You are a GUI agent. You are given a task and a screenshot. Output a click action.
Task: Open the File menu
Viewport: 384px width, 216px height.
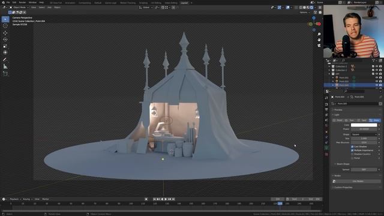(8, 2)
